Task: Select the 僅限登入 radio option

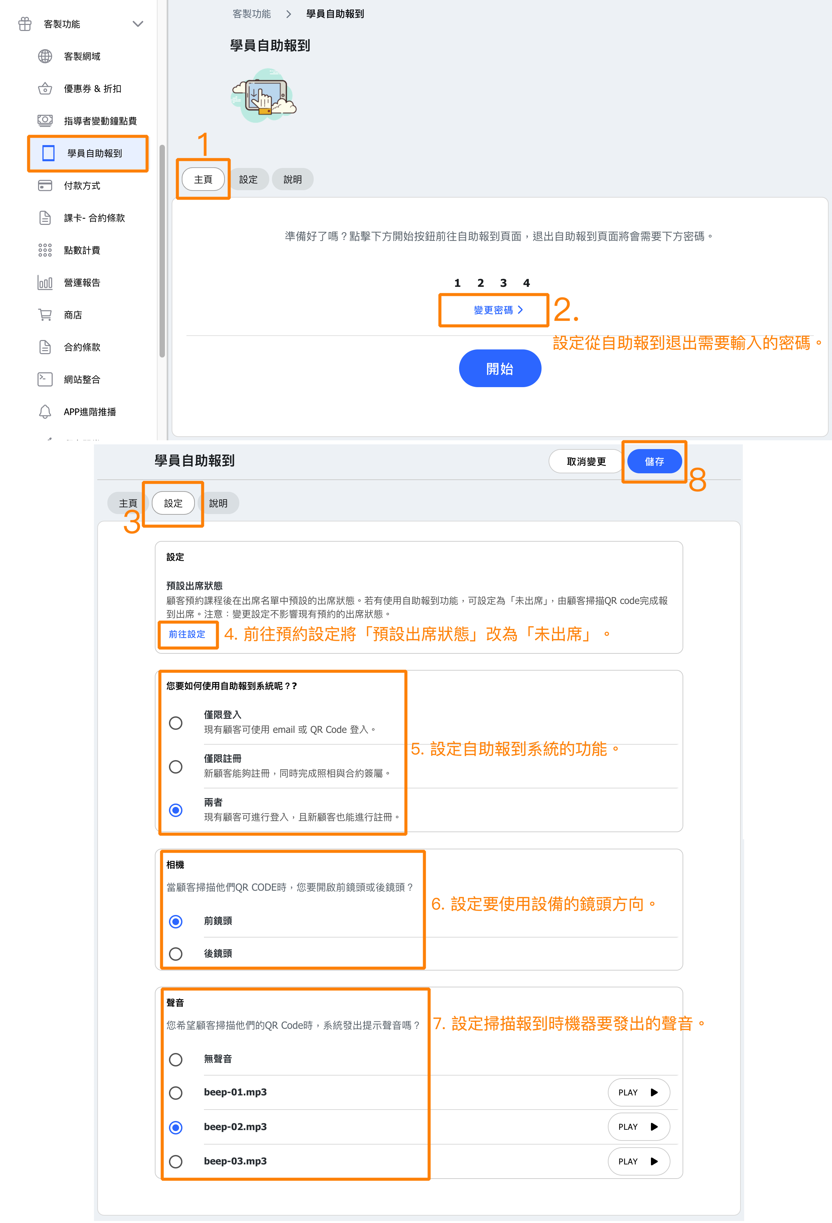Action: tap(176, 722)
